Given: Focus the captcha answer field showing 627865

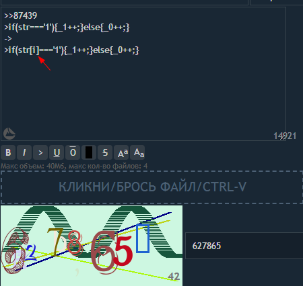Looking at the screenshot, I should [x=244, y=246].
